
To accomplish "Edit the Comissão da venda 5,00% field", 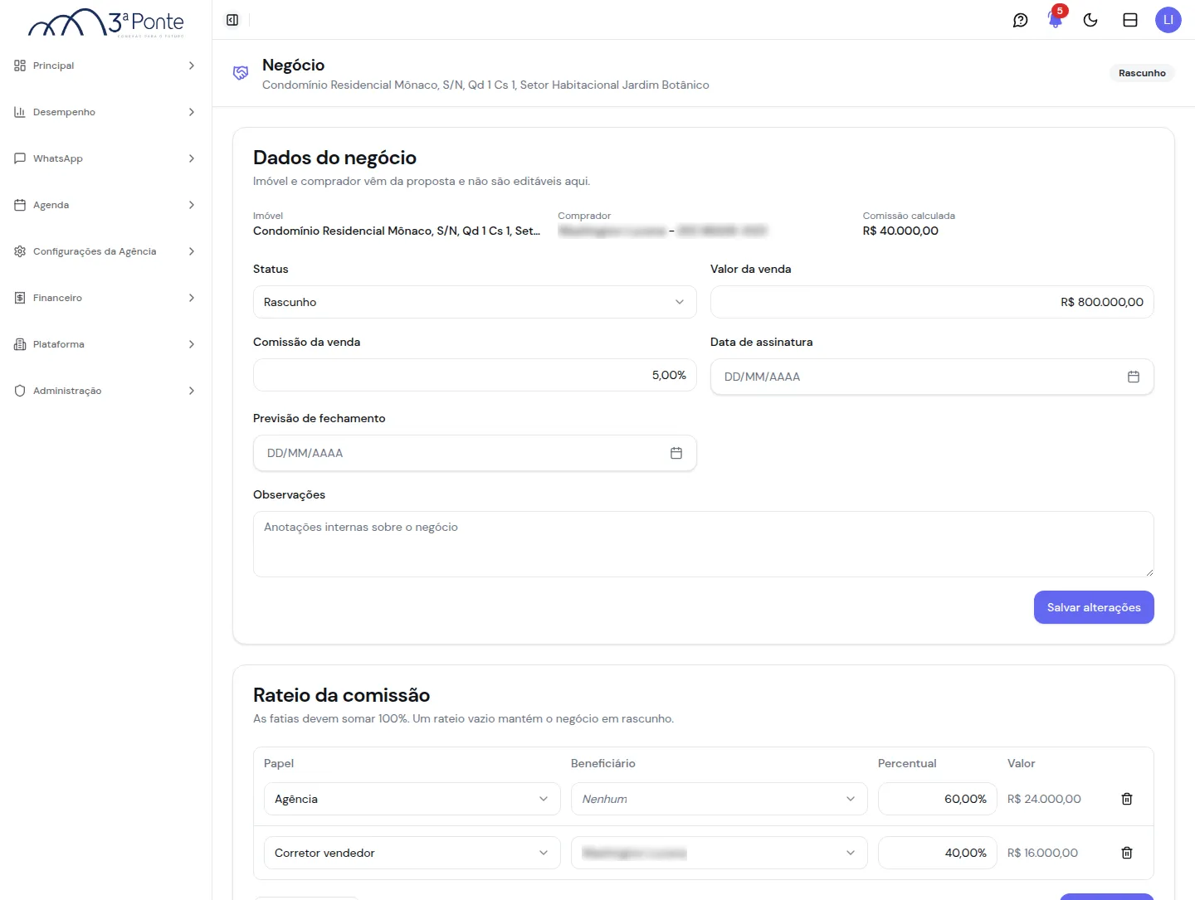I will (475, 375).
